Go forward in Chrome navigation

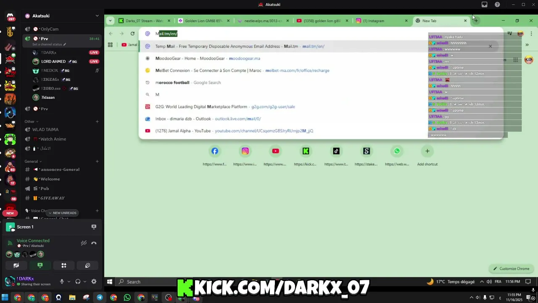[121, 34]
